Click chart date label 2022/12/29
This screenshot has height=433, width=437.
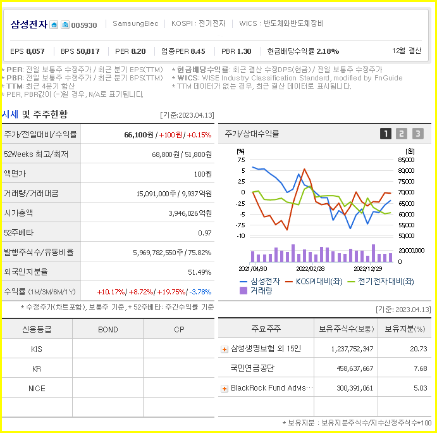(368, 269)
